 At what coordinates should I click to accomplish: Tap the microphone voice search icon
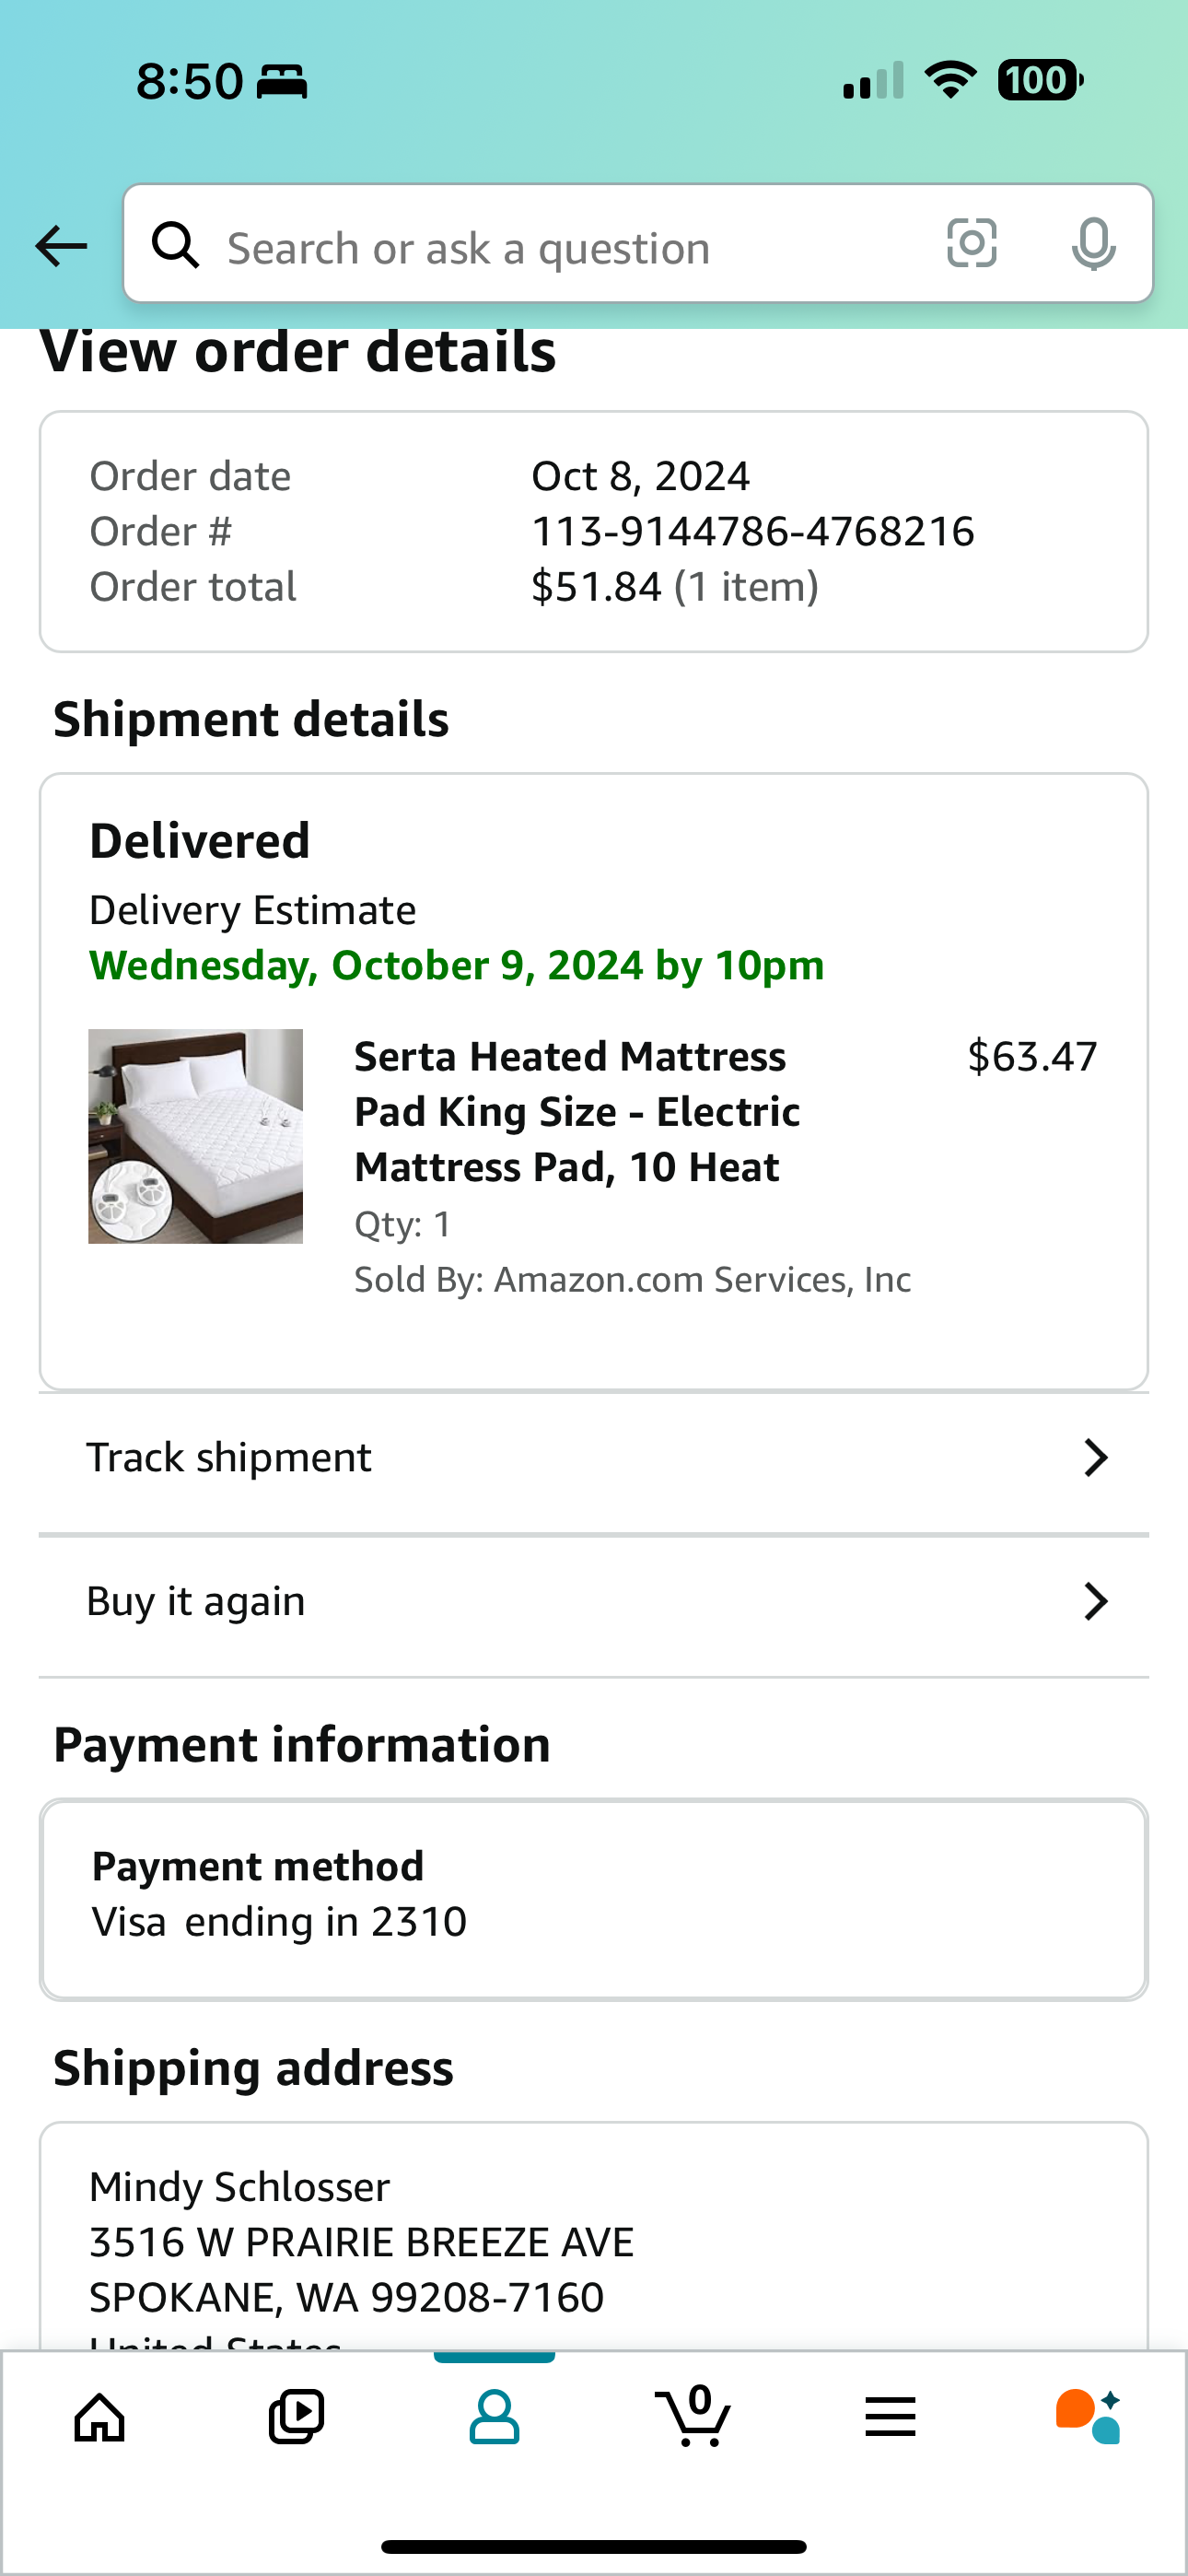coord(1093,244)
